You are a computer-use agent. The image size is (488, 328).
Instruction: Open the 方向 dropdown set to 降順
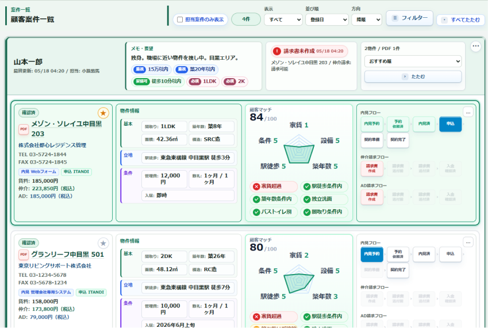click(367, 20)
